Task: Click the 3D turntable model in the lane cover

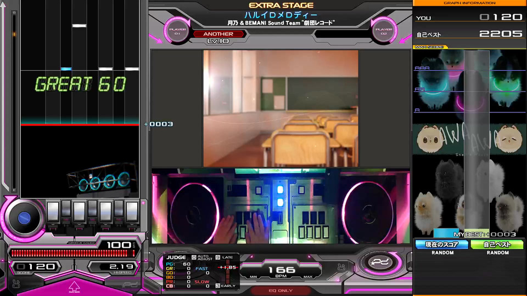Action: coord(103,178)
